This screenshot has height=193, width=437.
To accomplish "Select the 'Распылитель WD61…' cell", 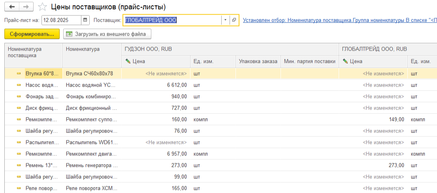I will coord(92,142).
